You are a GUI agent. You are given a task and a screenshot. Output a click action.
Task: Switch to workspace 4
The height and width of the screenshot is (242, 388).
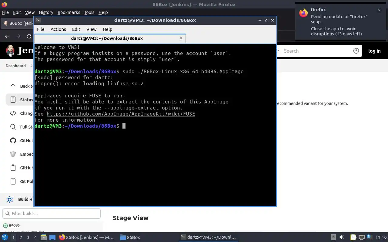(35, 237)
